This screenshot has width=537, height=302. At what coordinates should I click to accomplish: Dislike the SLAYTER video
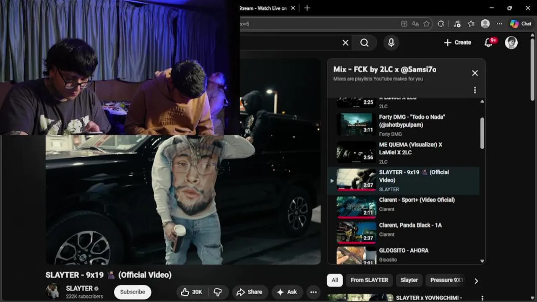pos(218,292)
